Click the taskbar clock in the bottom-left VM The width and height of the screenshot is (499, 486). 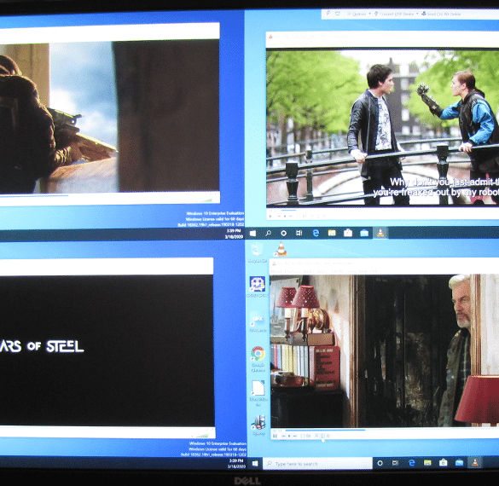[x=236, y=463]
